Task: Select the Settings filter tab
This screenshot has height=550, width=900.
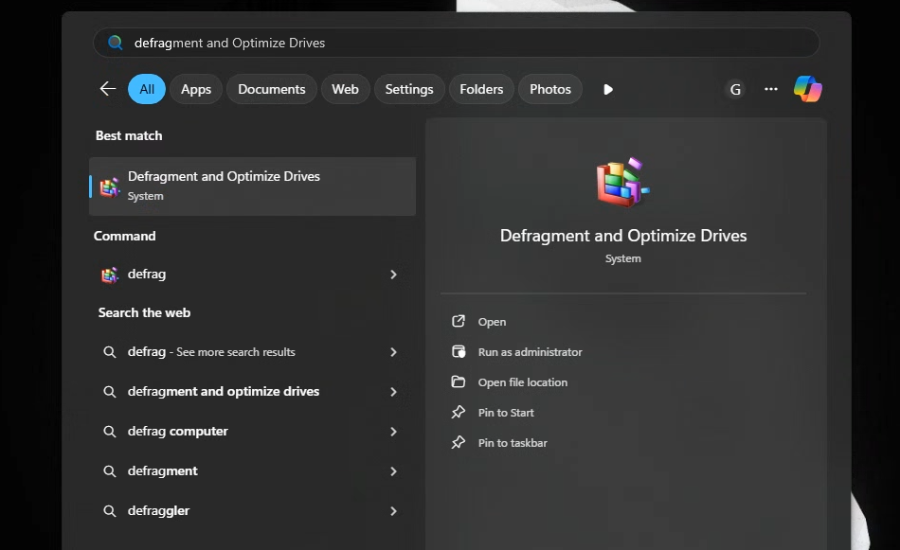Action: [x=409, y=89]
